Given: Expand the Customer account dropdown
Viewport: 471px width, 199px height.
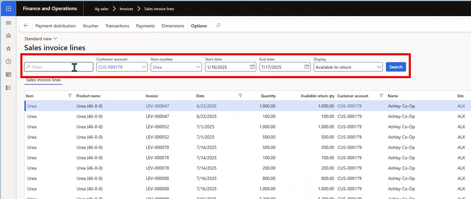Looking at the screenshot, I should click(x=144, y=67).
